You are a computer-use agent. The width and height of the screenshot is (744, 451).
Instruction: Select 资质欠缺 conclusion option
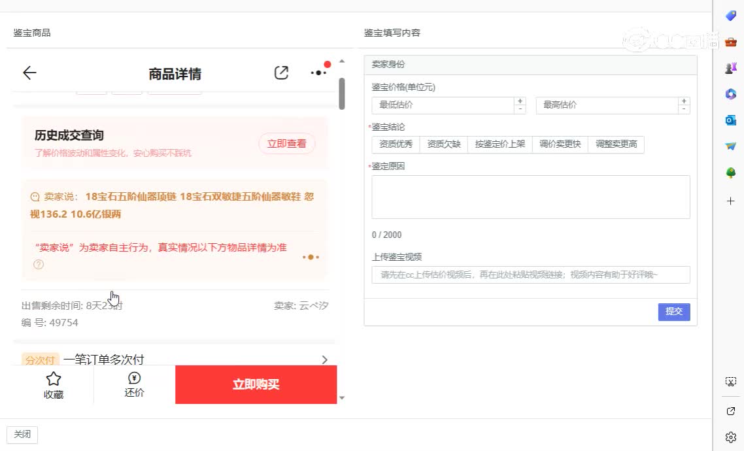coord(444,144)
